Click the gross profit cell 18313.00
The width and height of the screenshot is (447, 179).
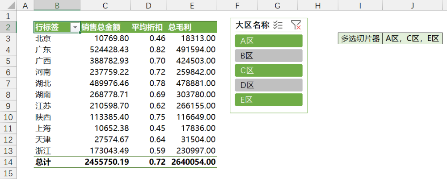click(192, 38)
